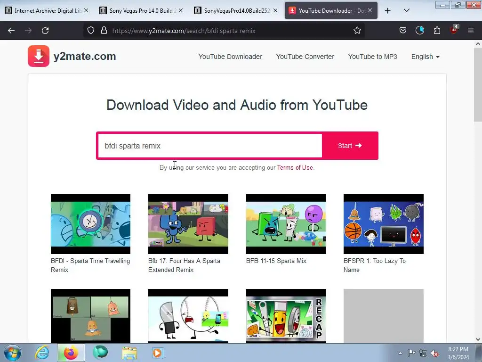Click the blue circular toolbar icon

coord(419,30)
